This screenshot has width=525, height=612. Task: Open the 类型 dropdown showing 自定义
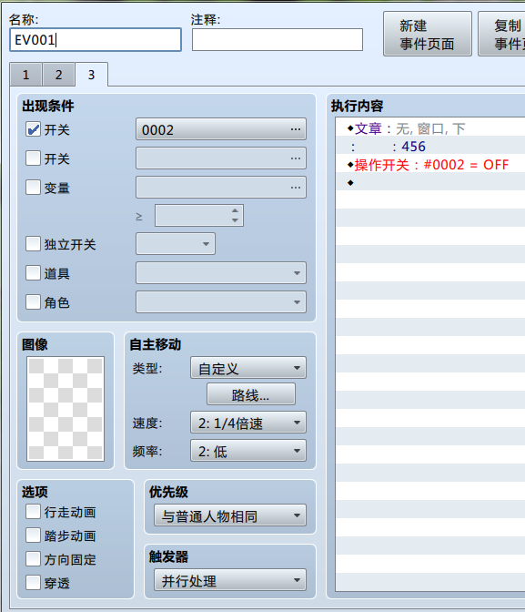coord(248,368)
